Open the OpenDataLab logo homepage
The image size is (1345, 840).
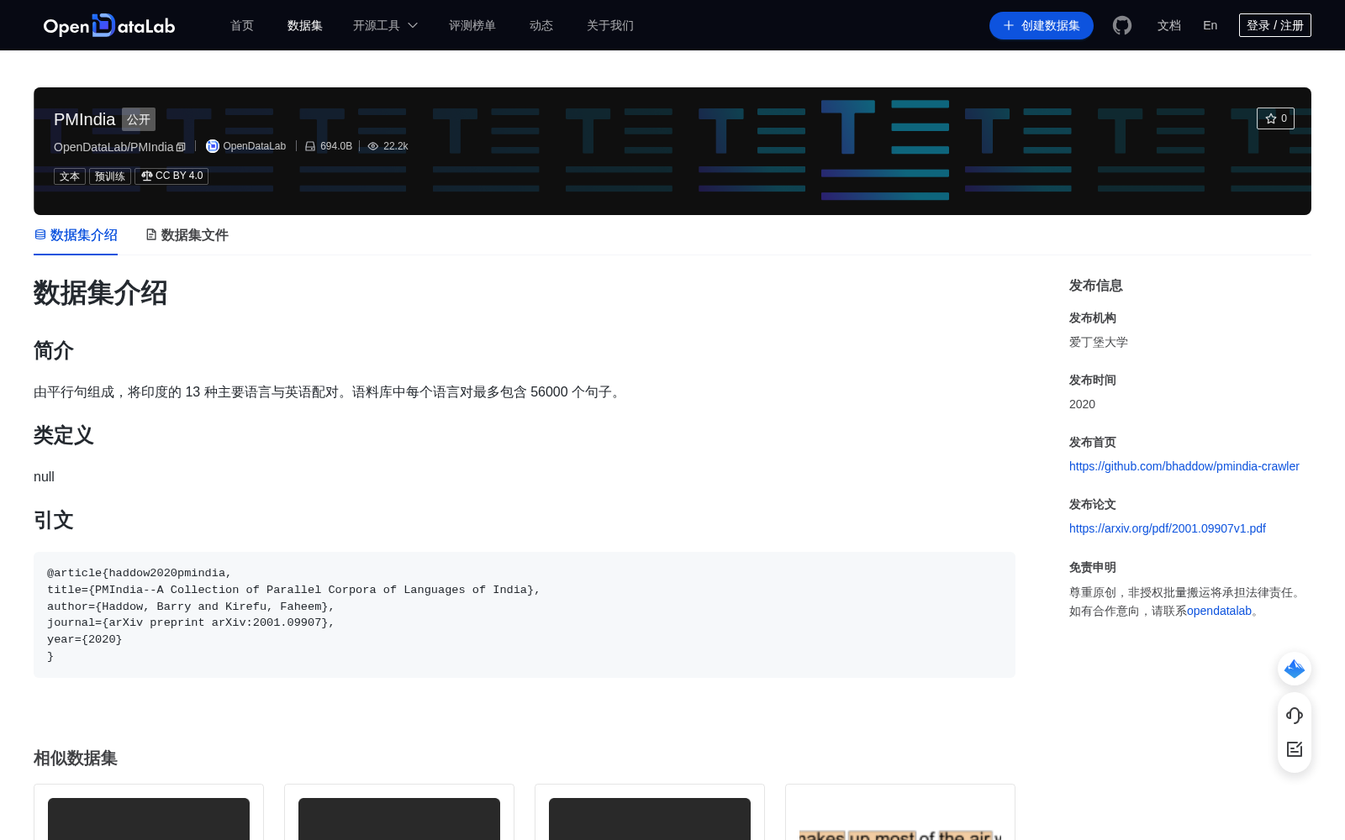(109, 25)
